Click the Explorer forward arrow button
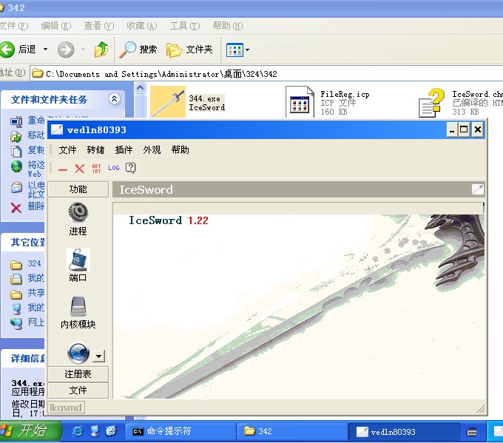Viewport: 503px width, 443px height. [x=65, y=50]
